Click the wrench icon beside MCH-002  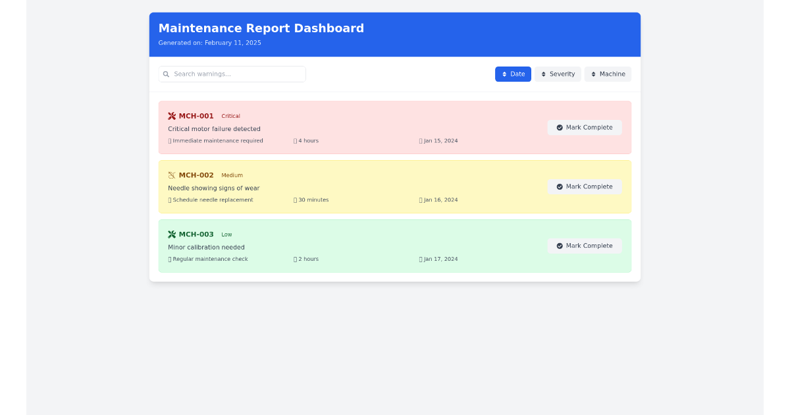tap(172, 175)
